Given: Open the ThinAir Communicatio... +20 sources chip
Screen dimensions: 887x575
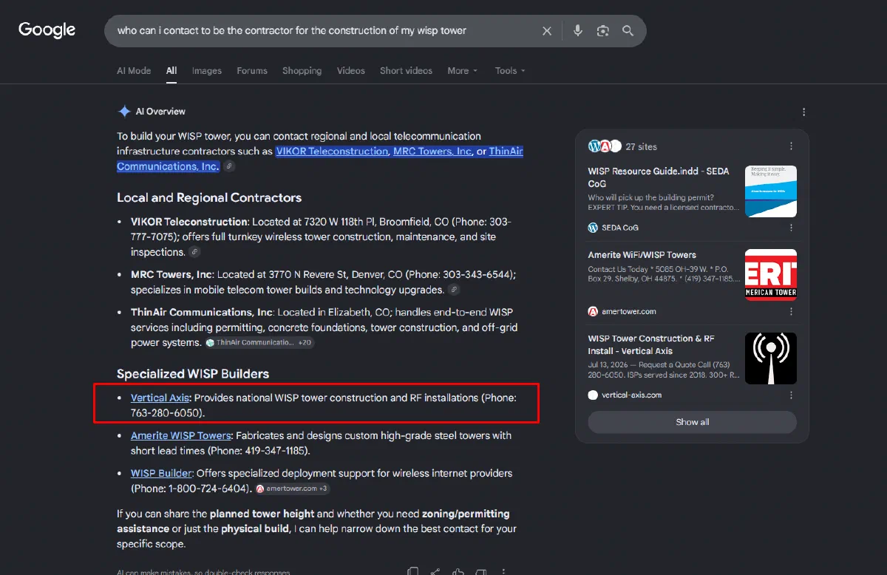Looking at the screenshot, I should pos(260,343).
